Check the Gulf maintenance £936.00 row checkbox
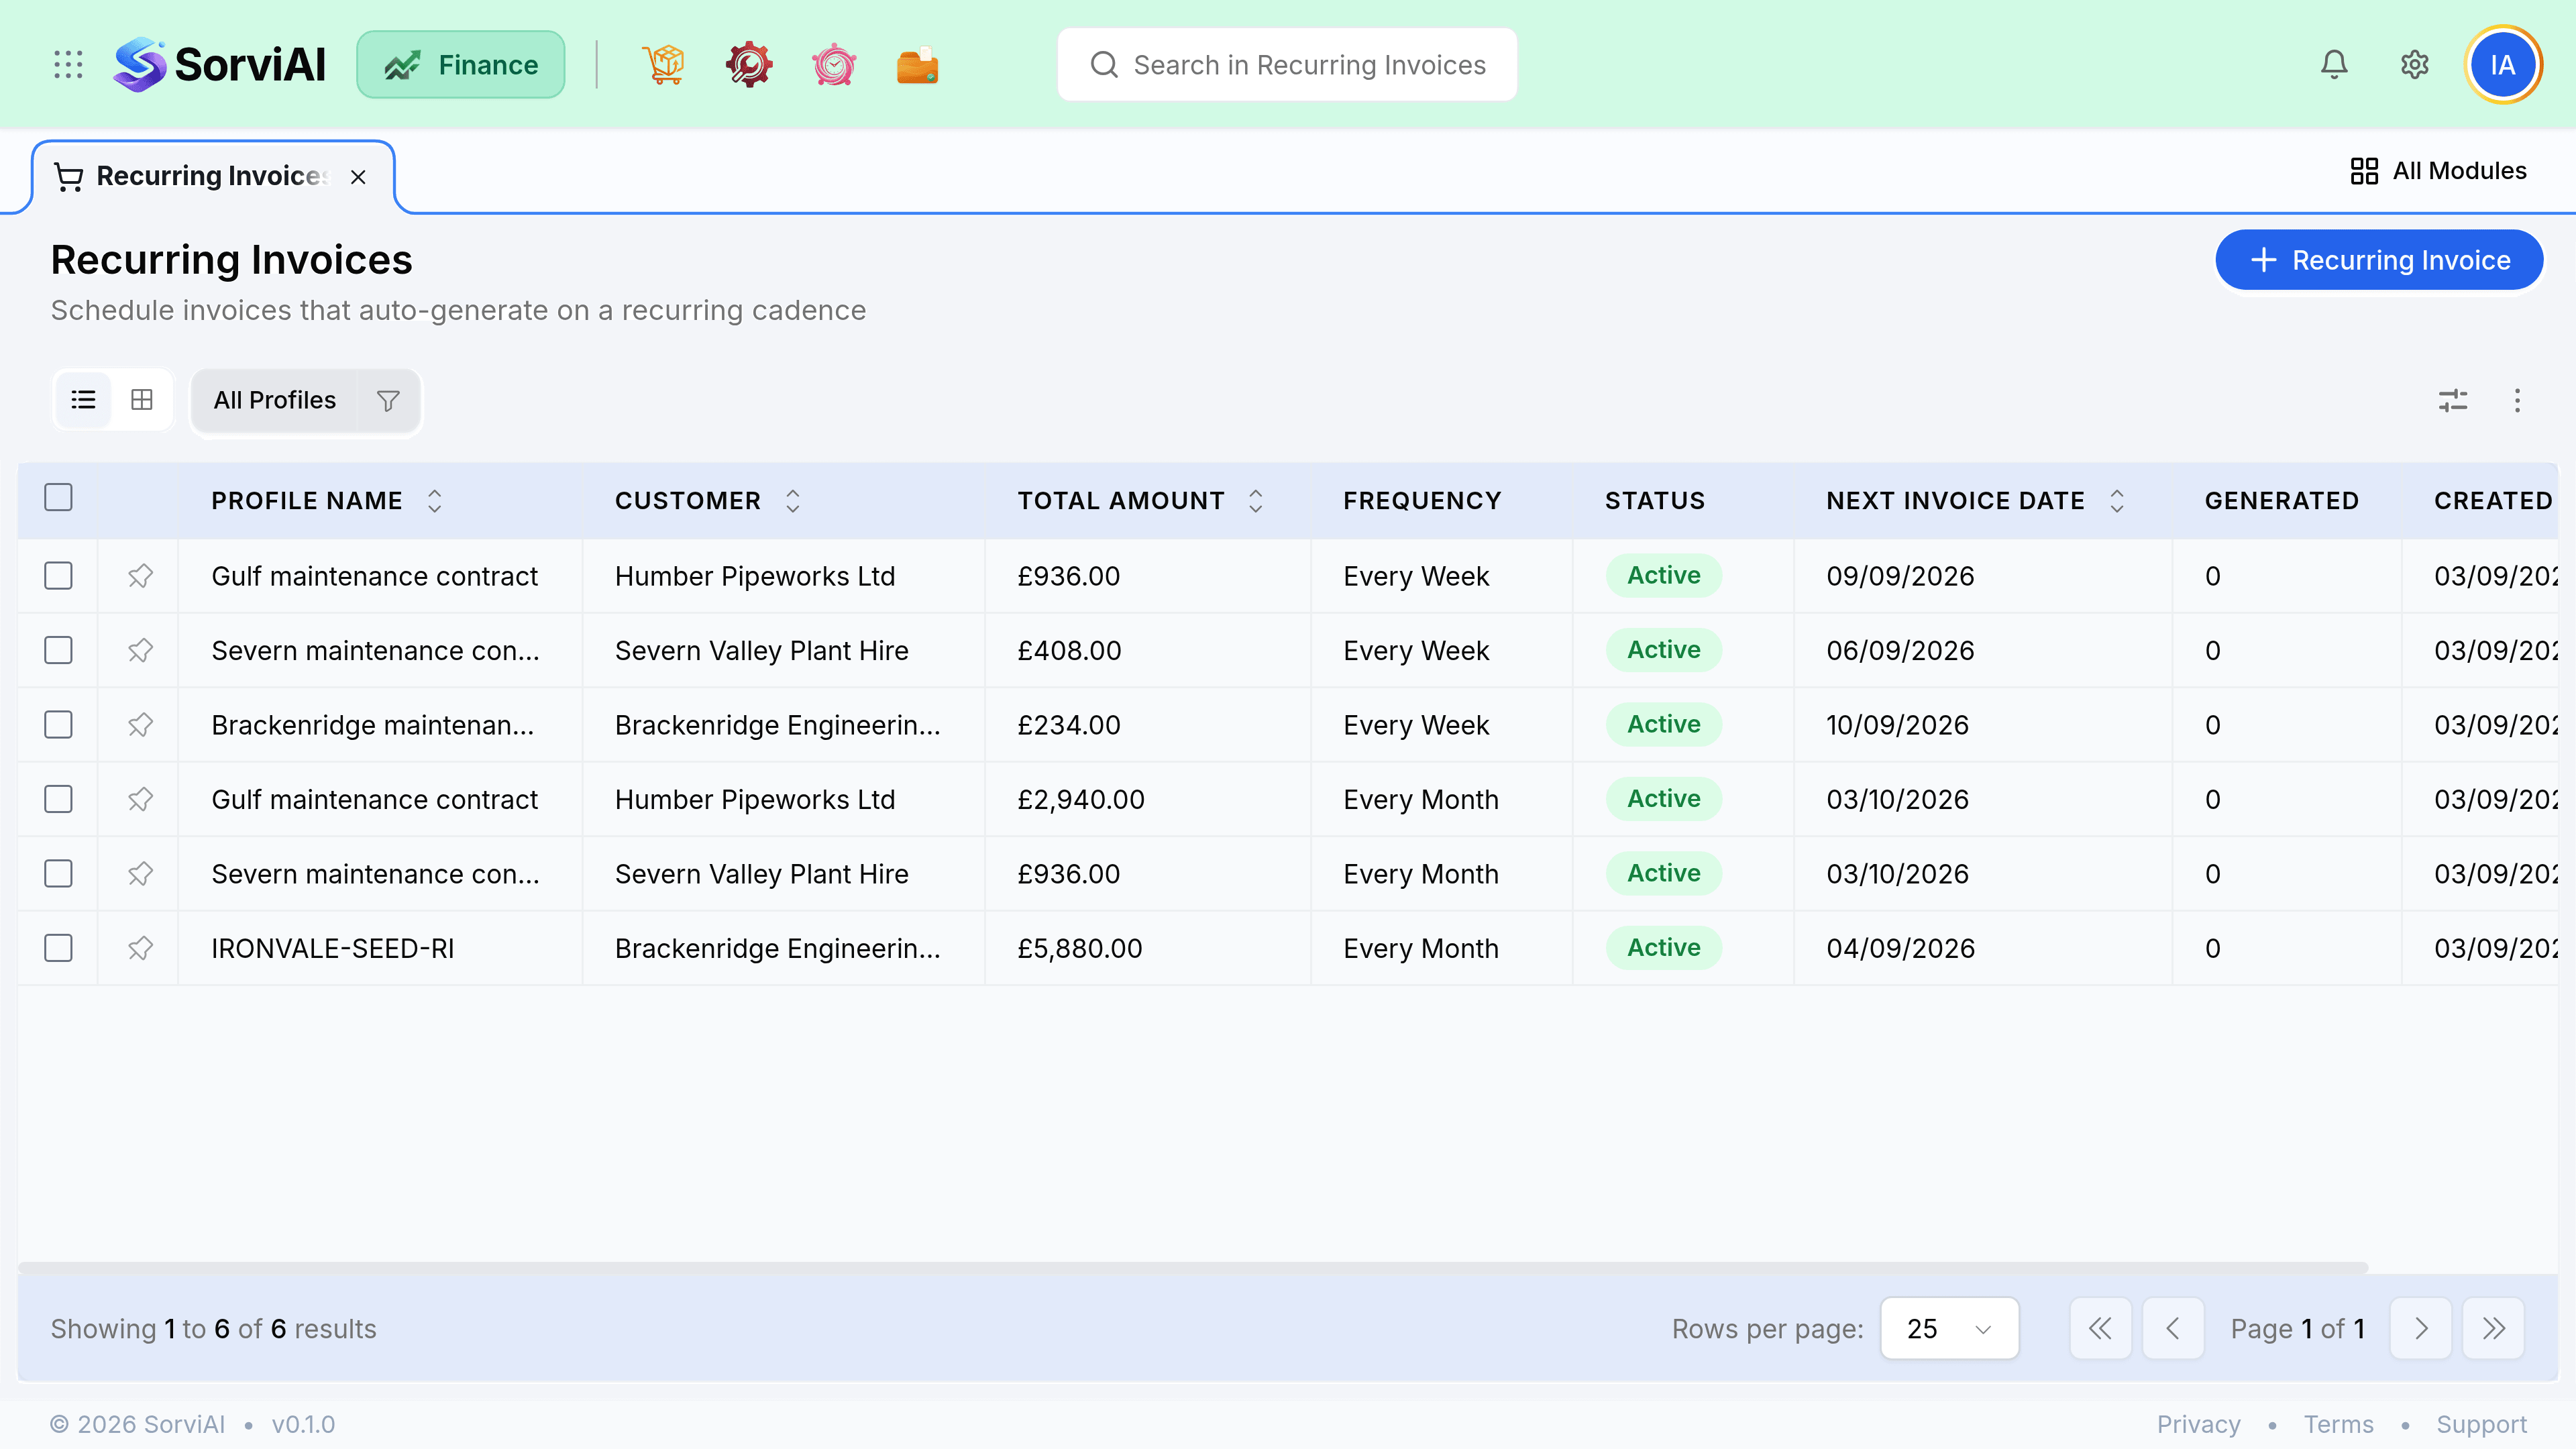This screenshot has width=2576, height=1449. [58, 576]
